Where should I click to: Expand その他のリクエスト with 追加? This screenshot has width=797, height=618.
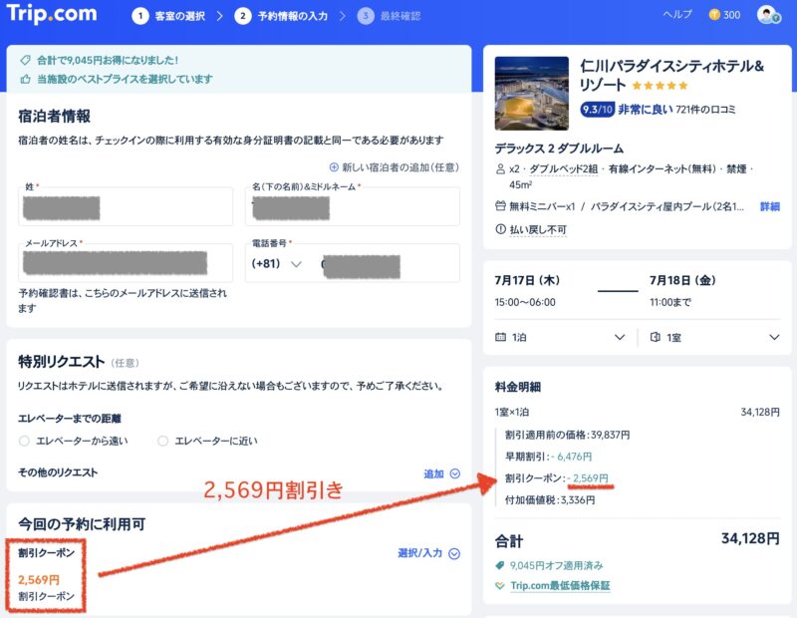(441, 473)
